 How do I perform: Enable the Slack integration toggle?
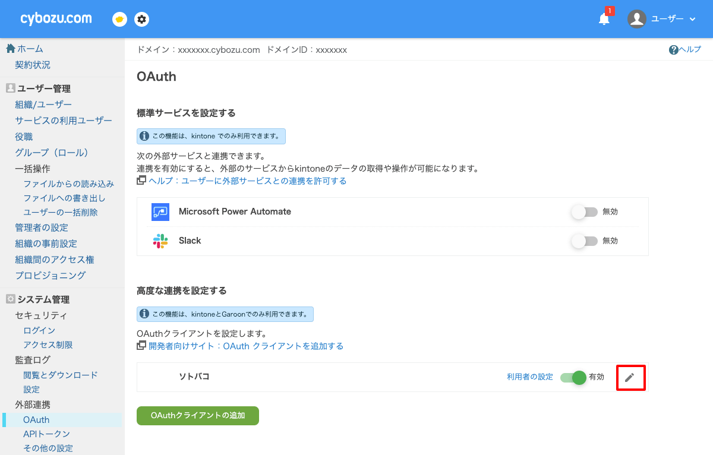[584, 241]
